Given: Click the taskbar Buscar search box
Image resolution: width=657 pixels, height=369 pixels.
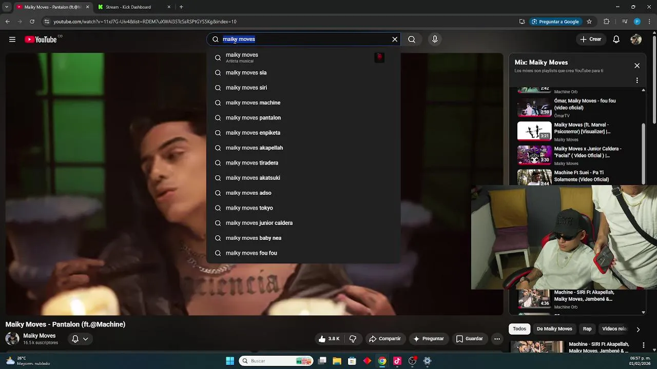Looking at the screenshot, I should 277,361.
